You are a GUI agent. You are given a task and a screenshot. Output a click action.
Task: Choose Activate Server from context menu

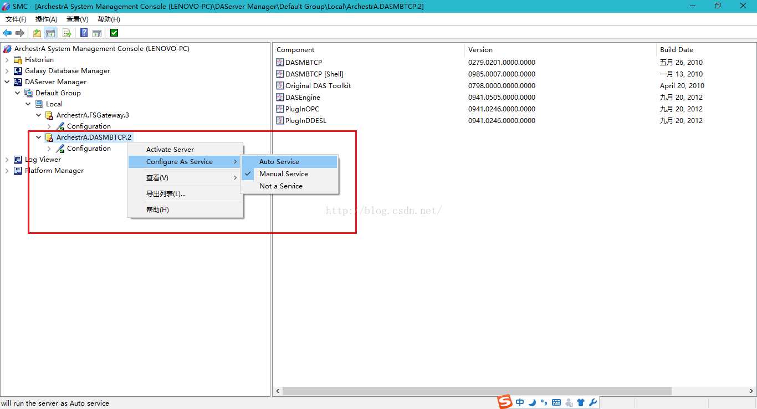[186, 150]
